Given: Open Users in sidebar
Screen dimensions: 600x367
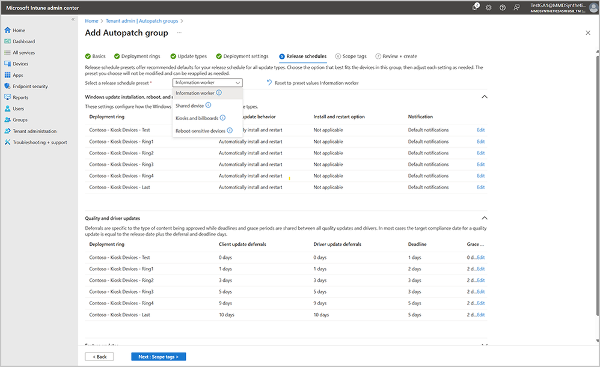Looking at the screenshot, I should (18, 109).
